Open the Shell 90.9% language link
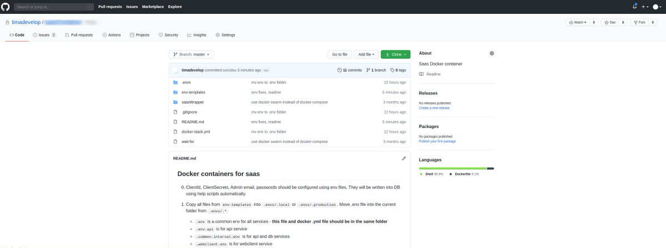666x248 pixels. [x=433, y=174]
